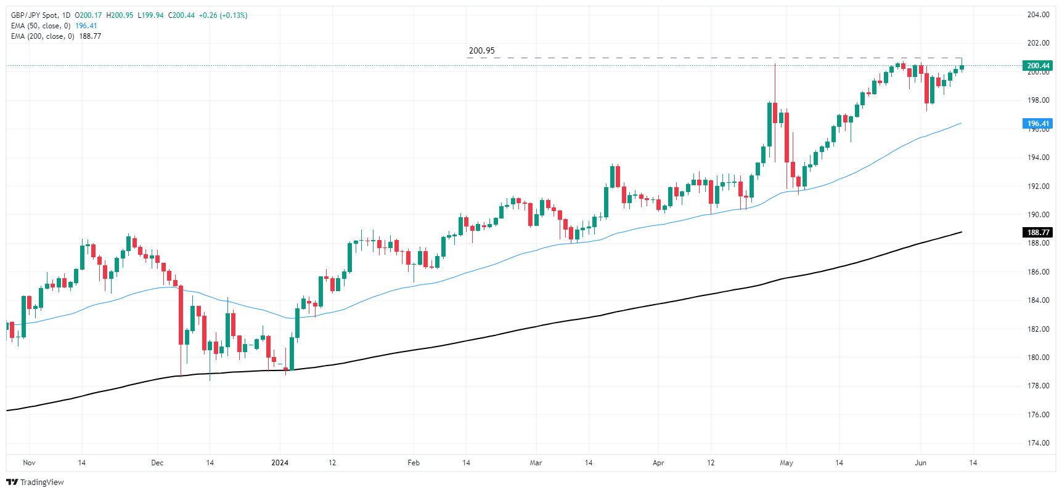
Task: Click the Nov label on time axis
Action: point(29,463)
